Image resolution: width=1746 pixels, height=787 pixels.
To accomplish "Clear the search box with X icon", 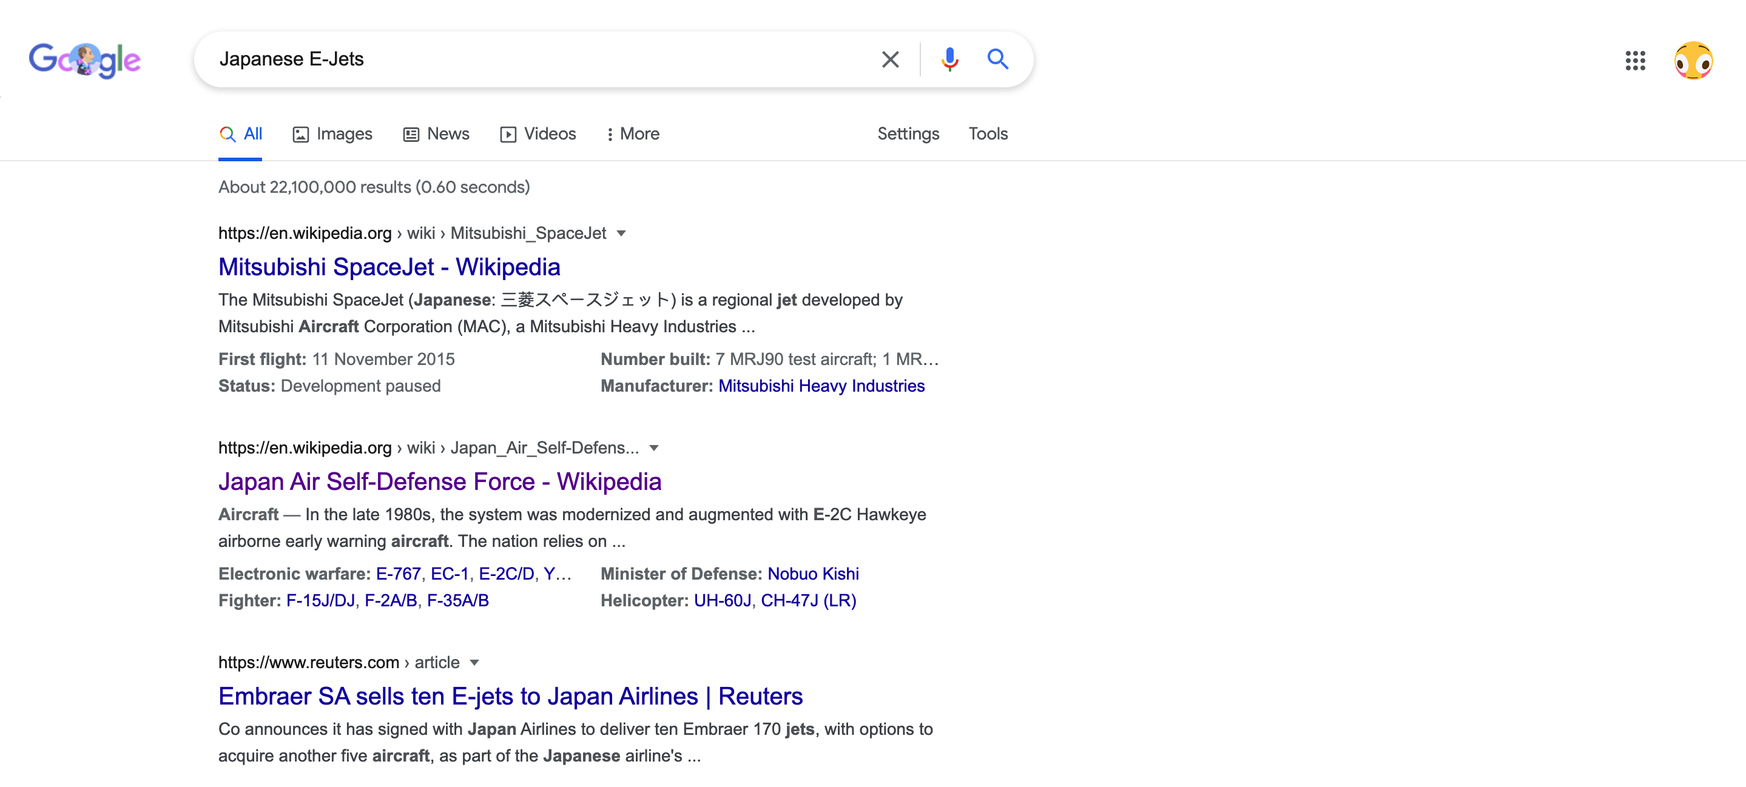I will pyautogui.click(x=890, y=59).
